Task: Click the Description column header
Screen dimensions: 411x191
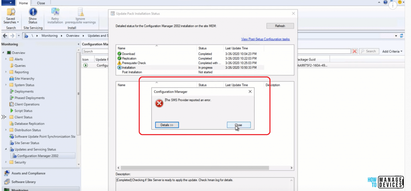Action: (x=273, y=85)
